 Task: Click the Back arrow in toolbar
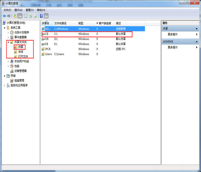(4, 16)
